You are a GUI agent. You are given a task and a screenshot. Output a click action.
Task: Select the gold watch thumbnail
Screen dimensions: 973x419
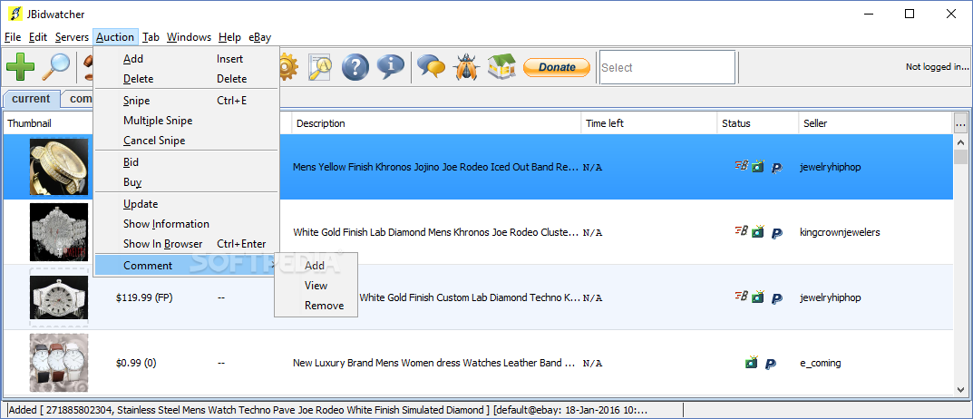click(59, 166)
